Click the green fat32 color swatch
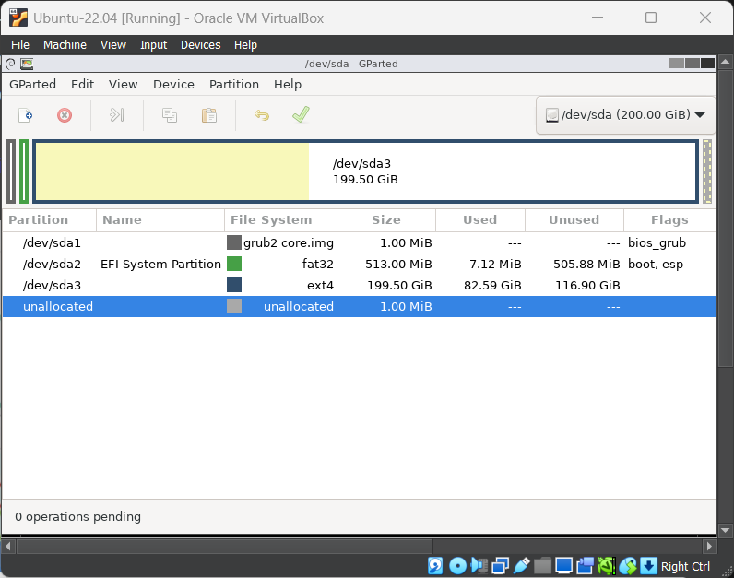This screenshot has height=578, width=734. point(234,264)
